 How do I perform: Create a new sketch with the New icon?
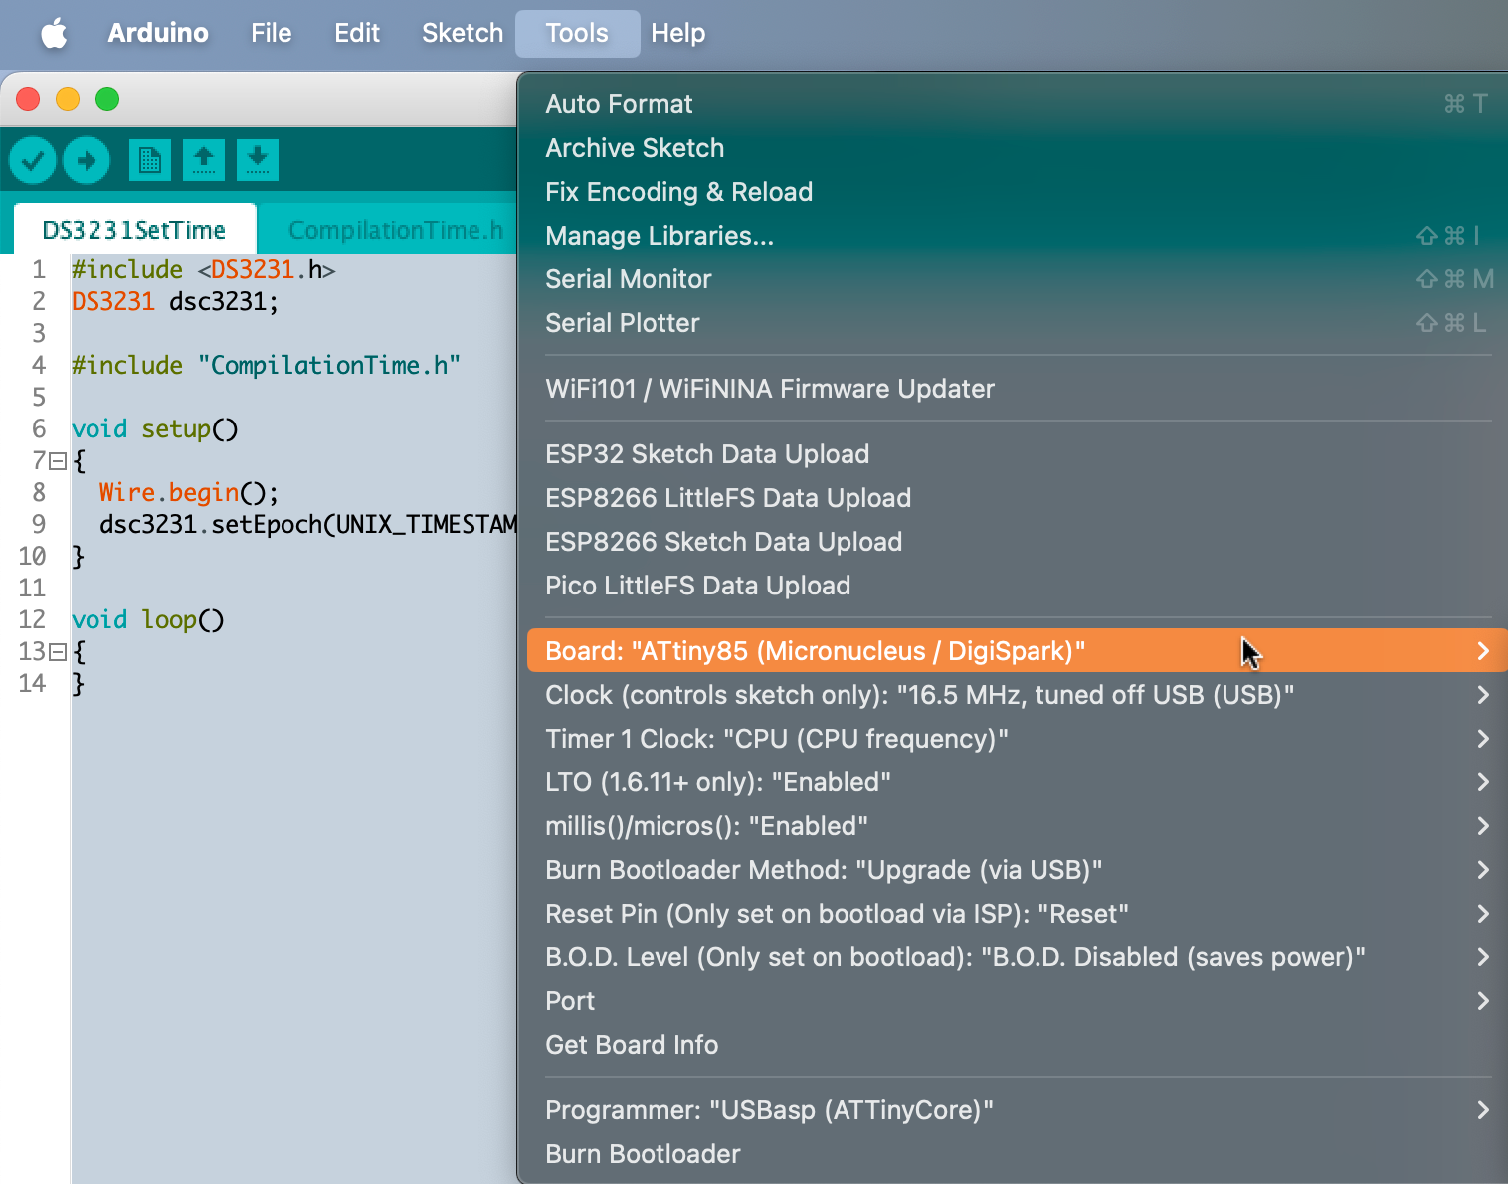[x=150, y=160]
